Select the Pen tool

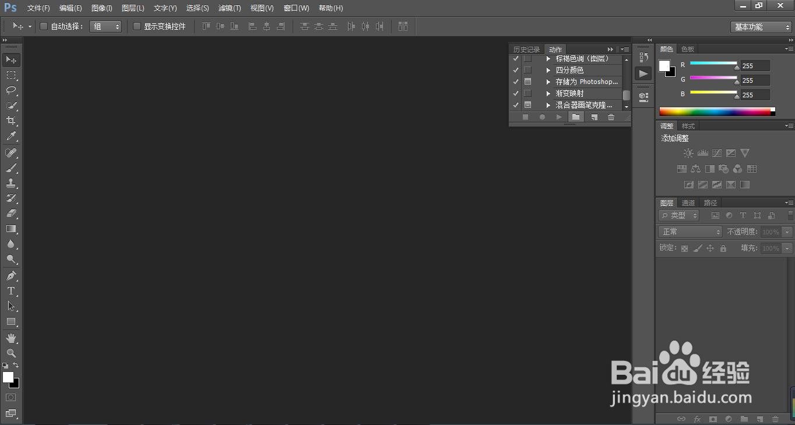[x=11, y=276]
